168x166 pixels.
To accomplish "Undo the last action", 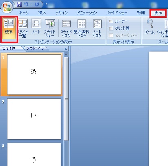I will 26,4.
